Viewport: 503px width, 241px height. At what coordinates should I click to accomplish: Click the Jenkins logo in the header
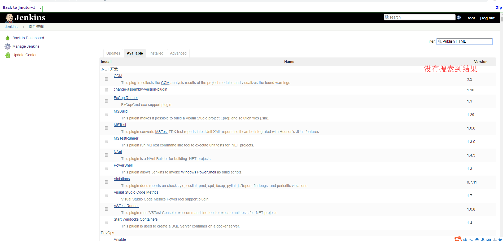pyautogui.click(x=9, y=17)
